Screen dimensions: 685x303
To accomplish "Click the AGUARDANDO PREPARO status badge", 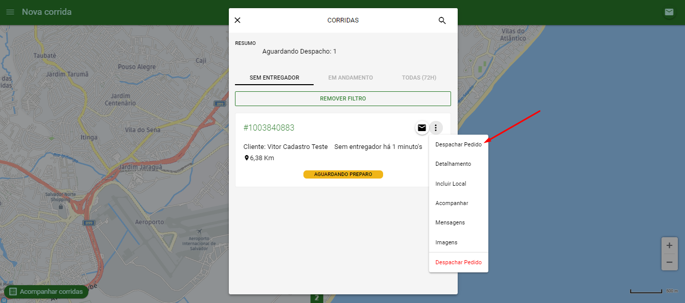I will tap(343, 174).
